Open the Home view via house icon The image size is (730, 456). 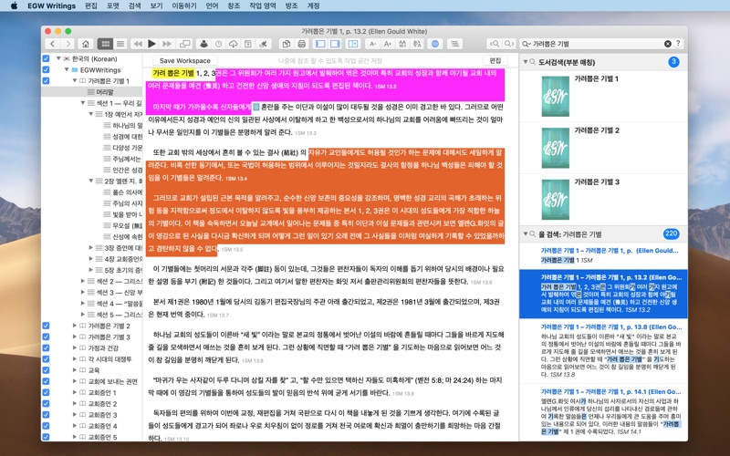click(86, 44)
